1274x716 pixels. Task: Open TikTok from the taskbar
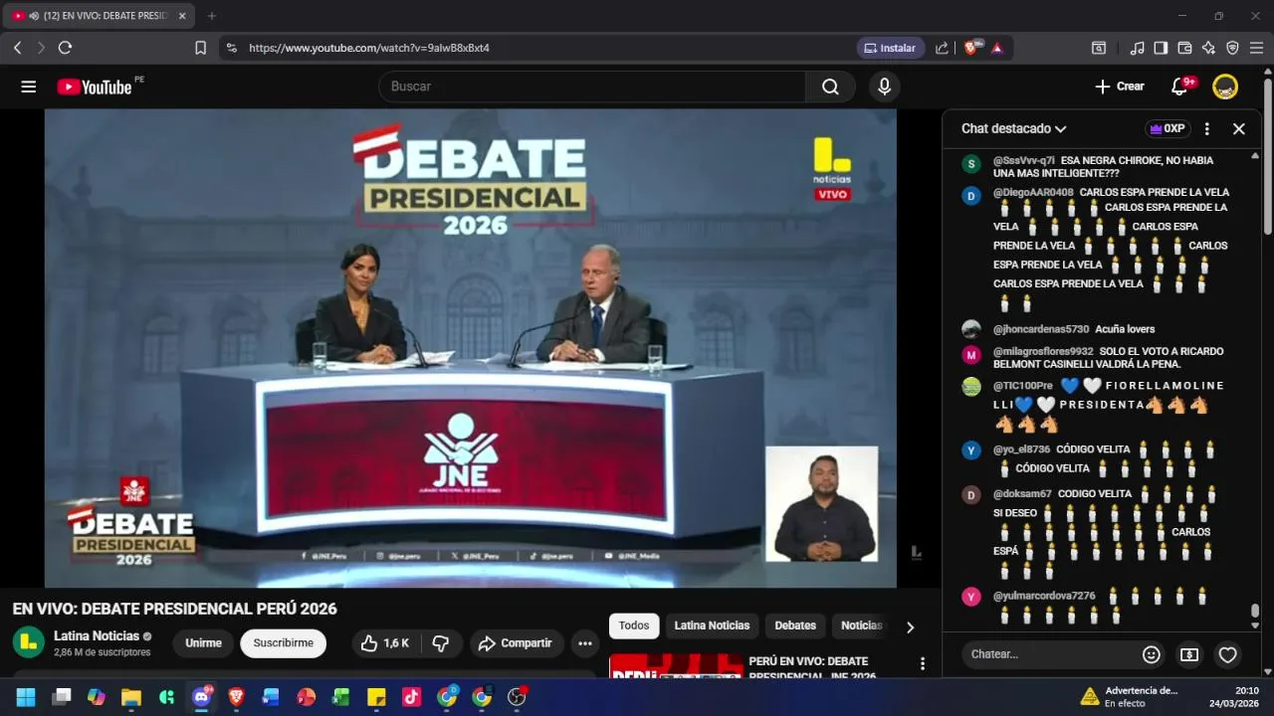coord(411,697)
